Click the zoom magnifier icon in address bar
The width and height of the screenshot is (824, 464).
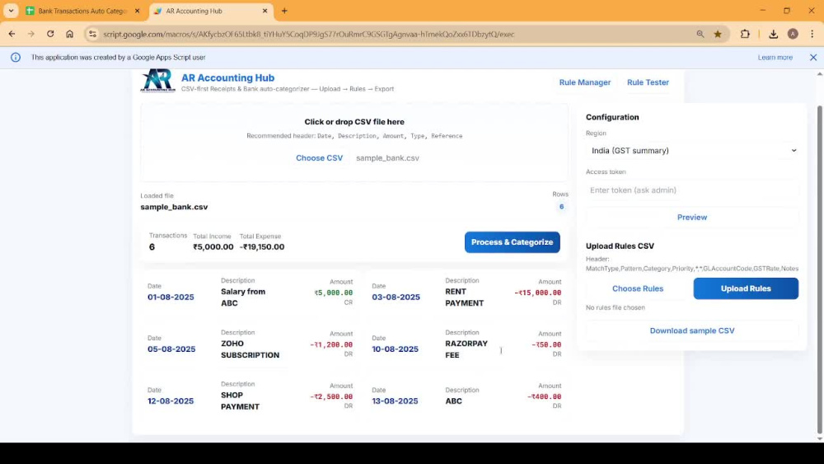(x=700, y=34)
